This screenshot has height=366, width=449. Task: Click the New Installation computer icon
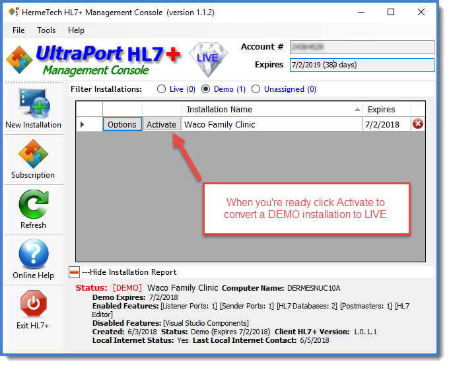coord(34,103)
